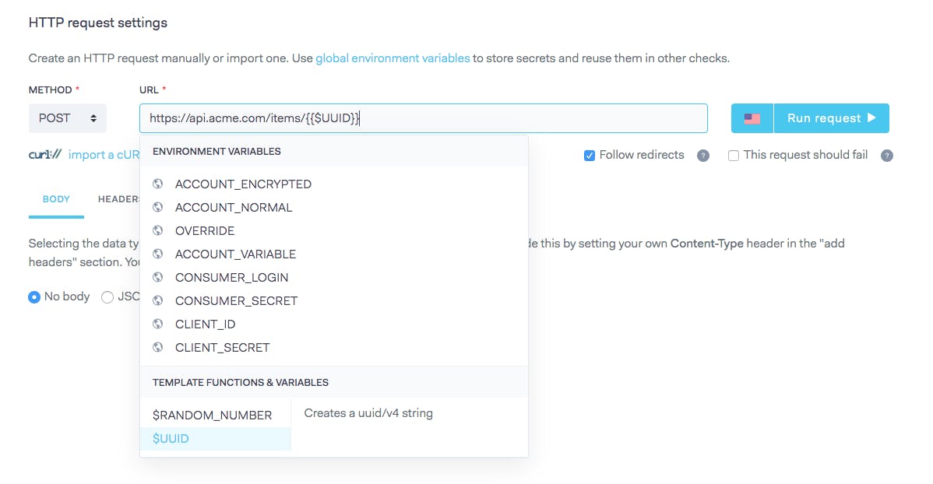
Task: Open global environment variables link
Action: (393, 58)
